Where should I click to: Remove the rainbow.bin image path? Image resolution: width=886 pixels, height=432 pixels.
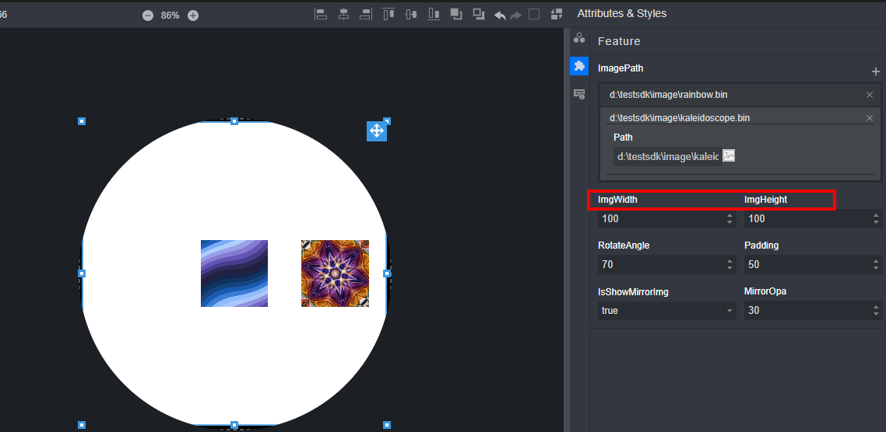point(870,95)
